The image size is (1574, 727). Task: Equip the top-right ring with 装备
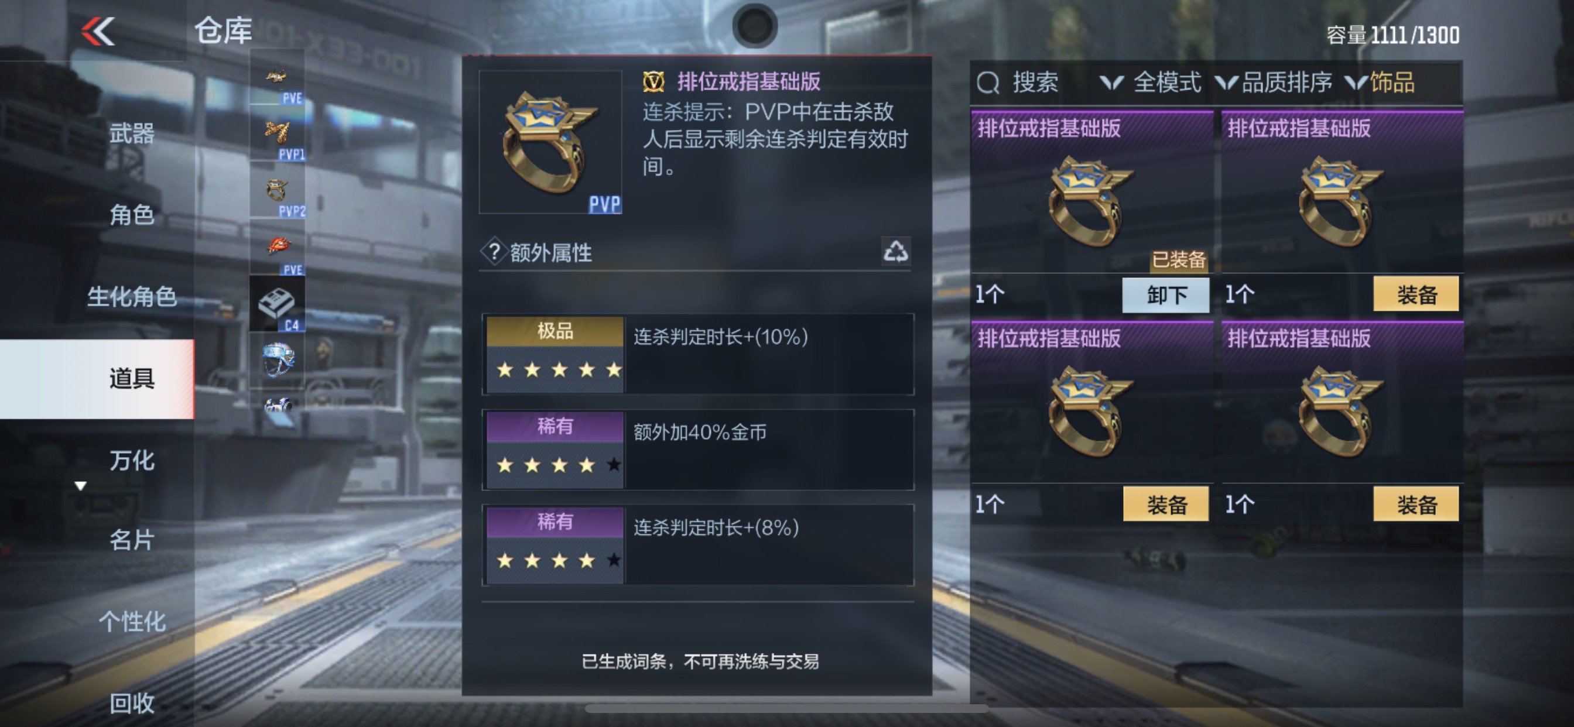(x=1416, y=294)
